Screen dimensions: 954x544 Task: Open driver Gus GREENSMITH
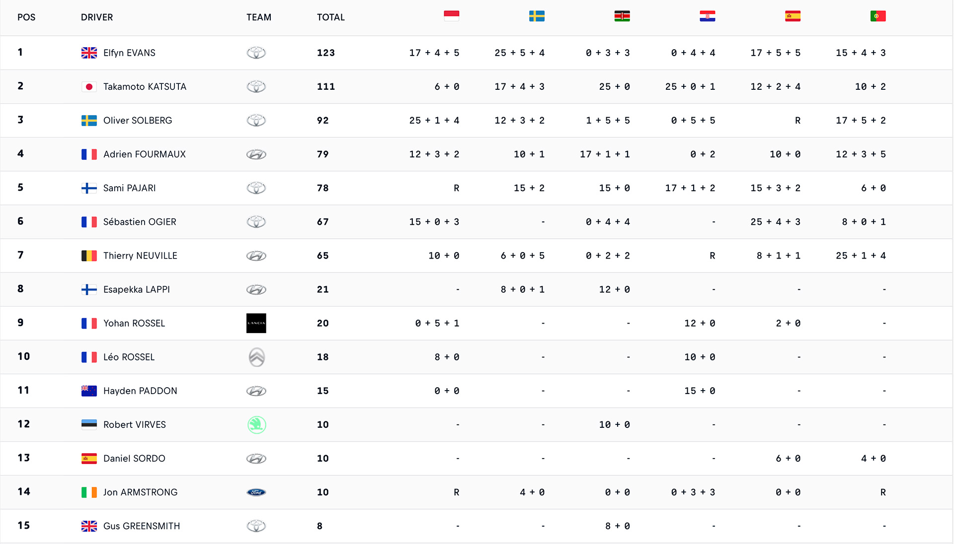[x=142, y=526]
